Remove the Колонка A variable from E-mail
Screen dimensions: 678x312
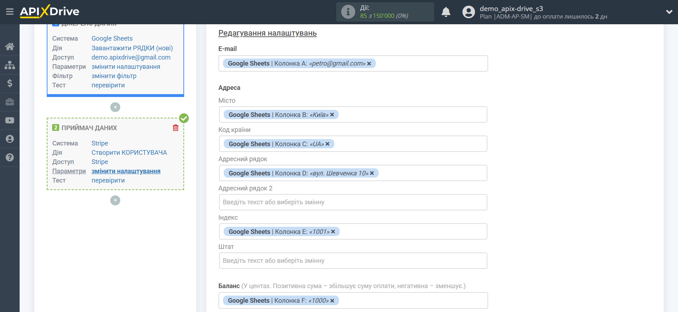point(369,63)
